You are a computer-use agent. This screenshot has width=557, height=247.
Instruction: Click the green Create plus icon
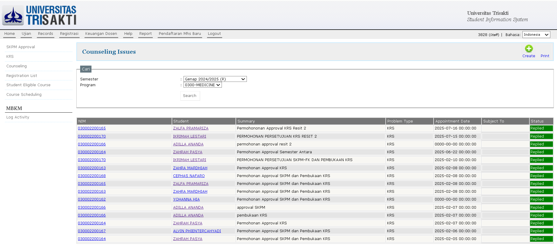[529, 48]
